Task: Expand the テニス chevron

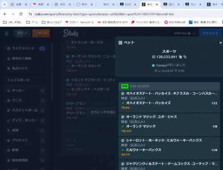Action: (x=42, y=100)
